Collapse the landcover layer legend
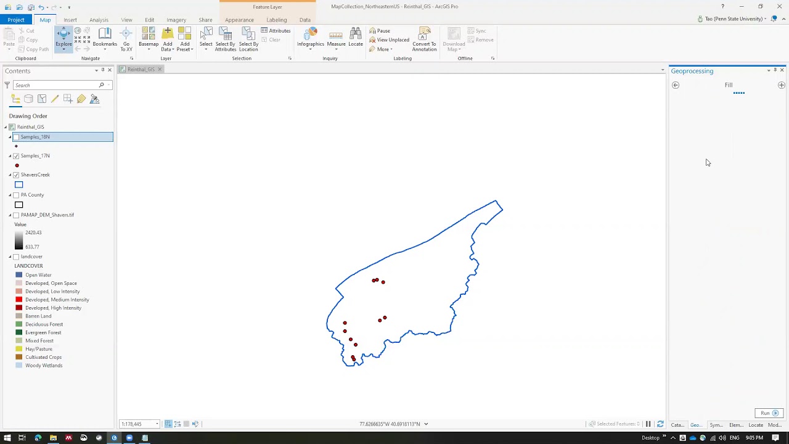 [x=10, y=257]
